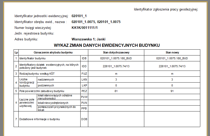The image size is (210, 136).
Task: Click the Oznaczenie atrybutu budynku header cell
Action: [x=53, y=52]
